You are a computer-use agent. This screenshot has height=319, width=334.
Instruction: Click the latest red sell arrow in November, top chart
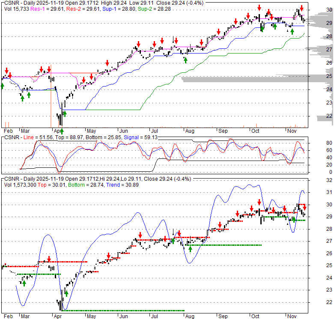click(301, 9)
